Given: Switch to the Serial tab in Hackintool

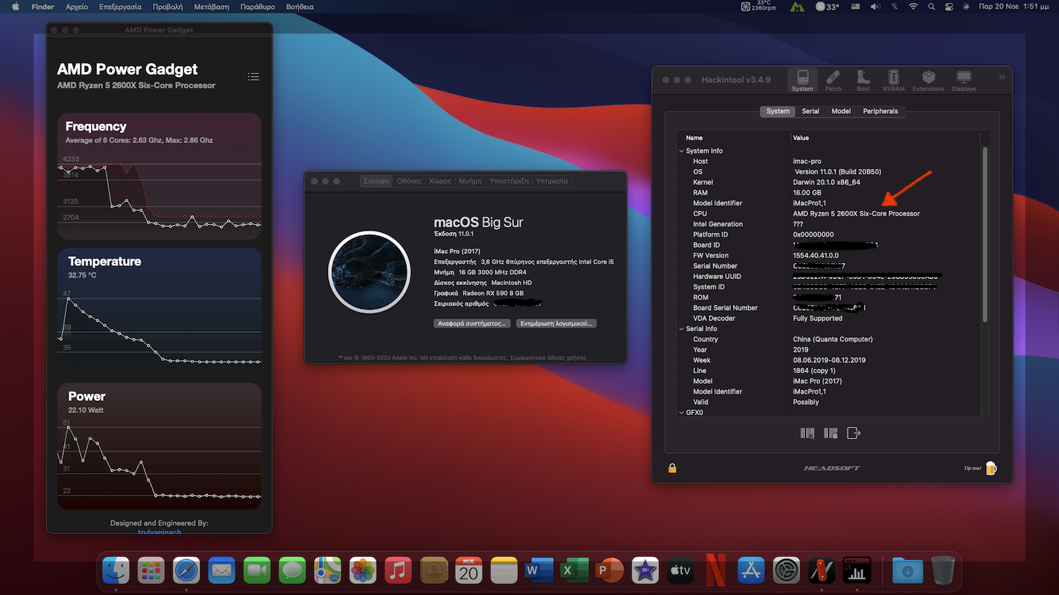Looking at the screenshot, I should click(810, 111).
